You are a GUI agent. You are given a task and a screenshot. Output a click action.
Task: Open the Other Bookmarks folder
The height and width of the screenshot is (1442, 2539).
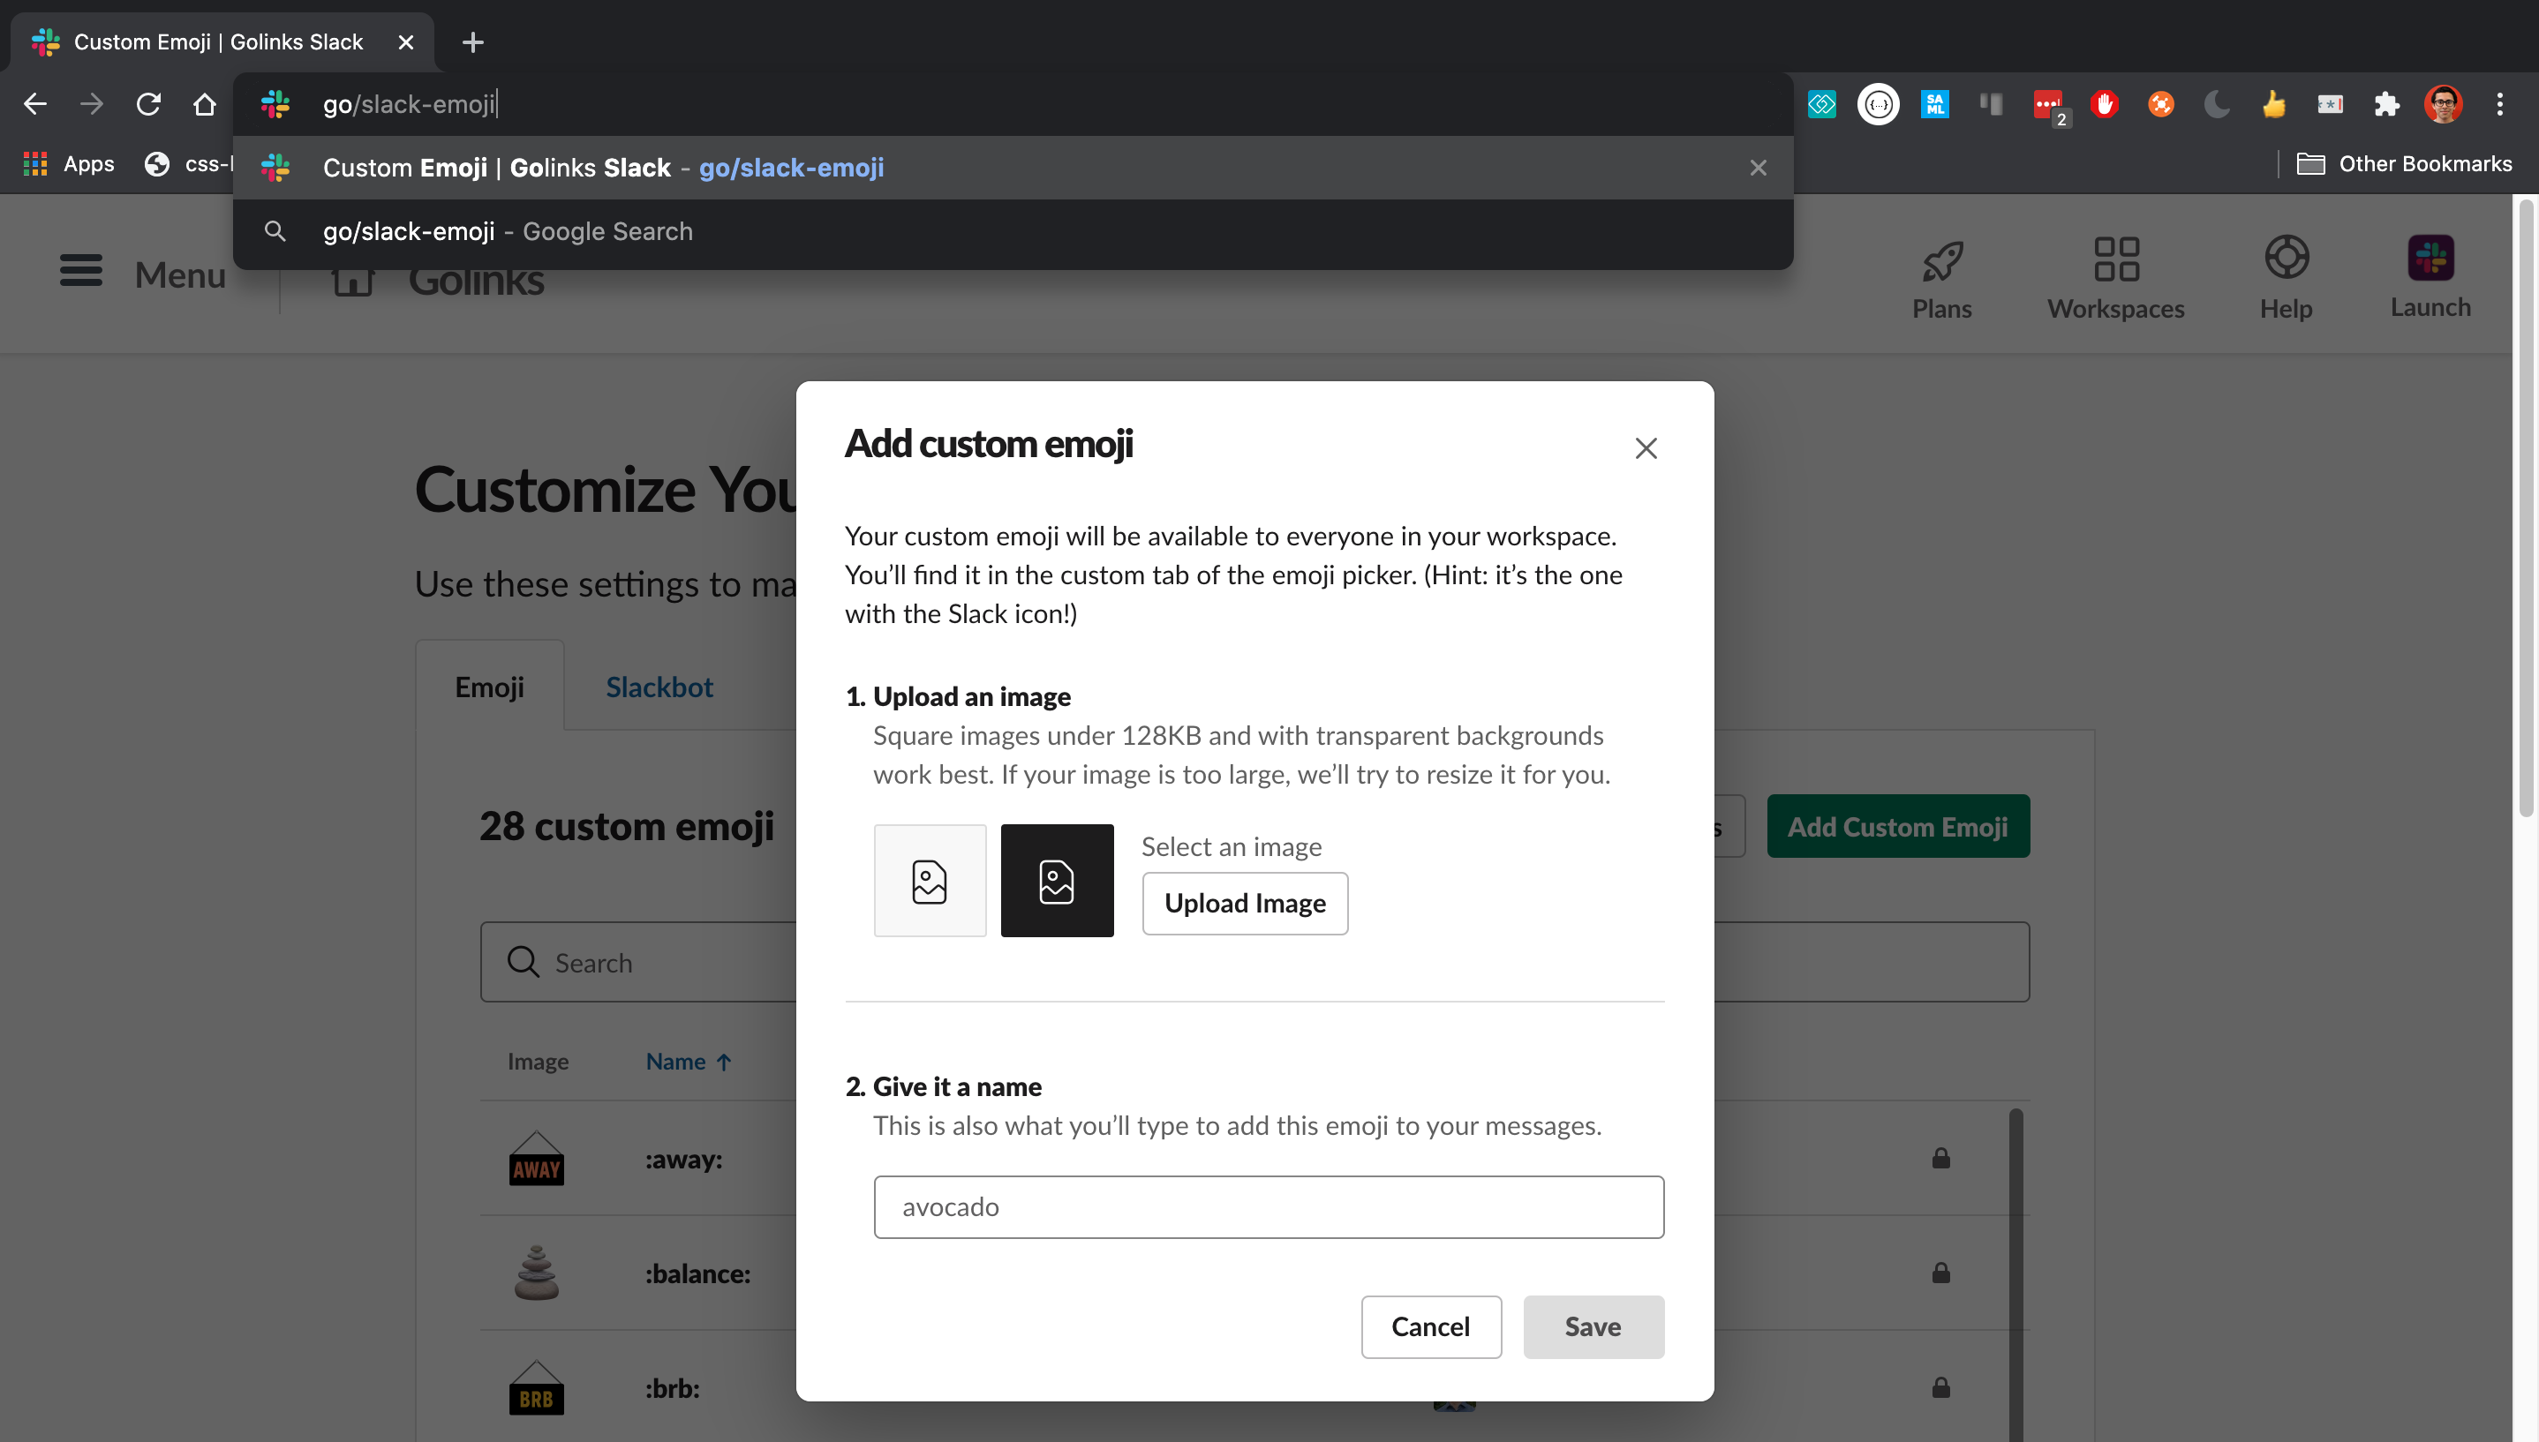click(2404, 164)
